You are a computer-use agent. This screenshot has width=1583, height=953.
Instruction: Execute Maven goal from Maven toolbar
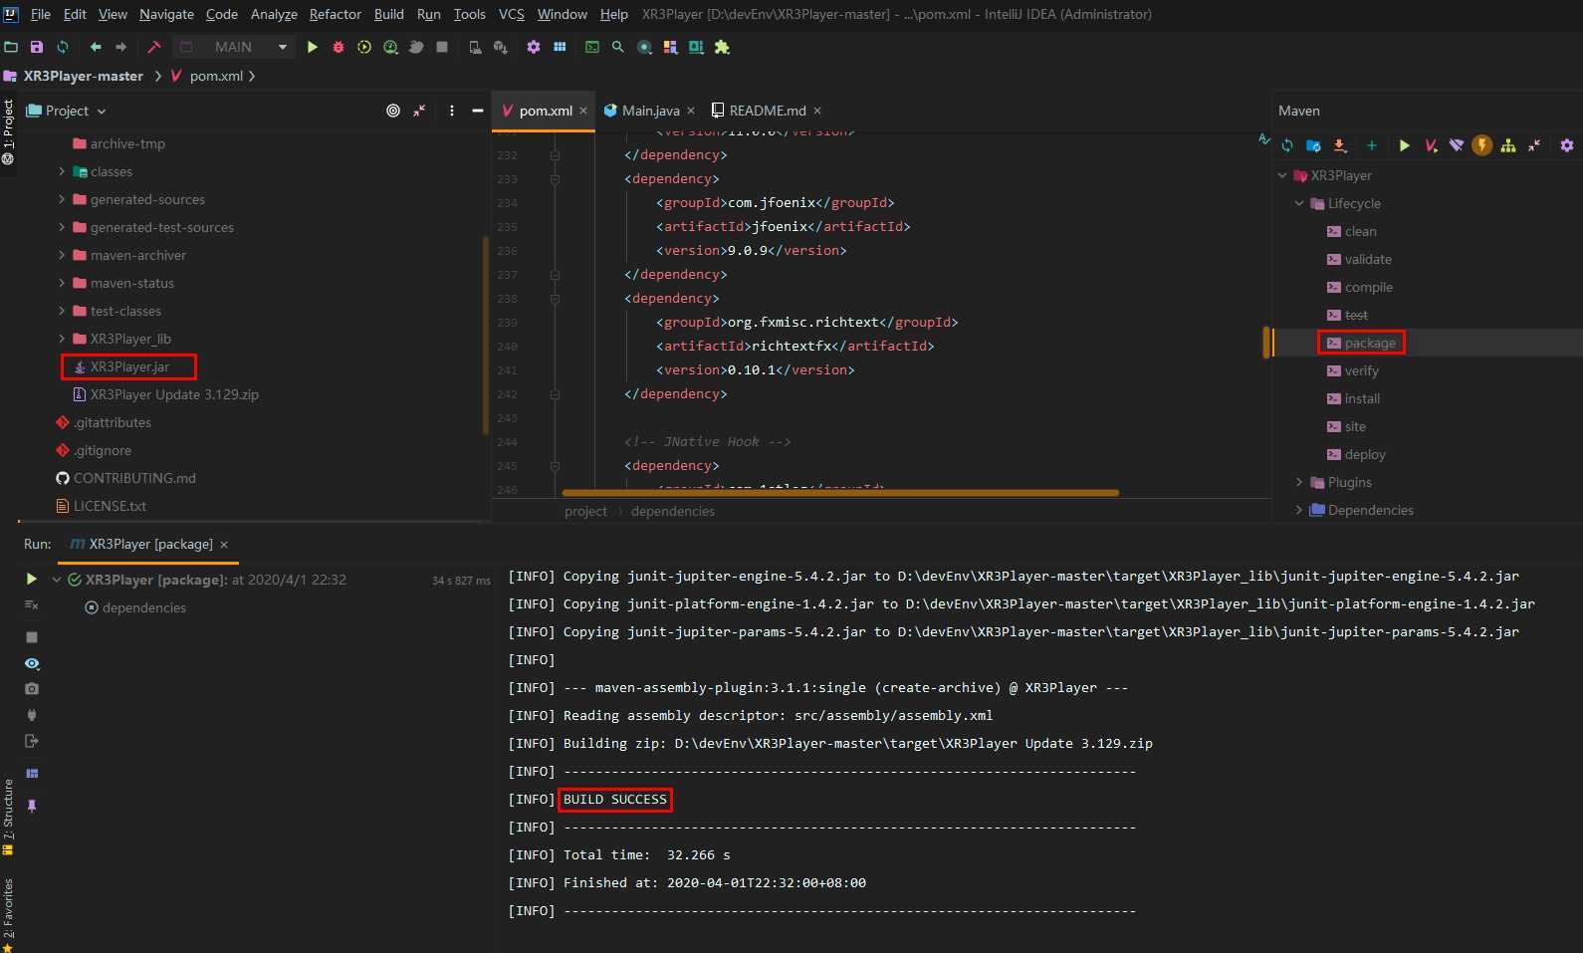[x=1431, y=145]
